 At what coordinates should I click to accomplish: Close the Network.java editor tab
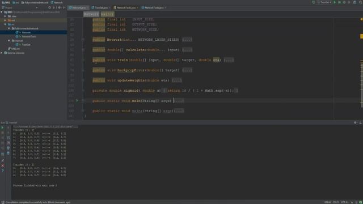click(x=87, y=7)
